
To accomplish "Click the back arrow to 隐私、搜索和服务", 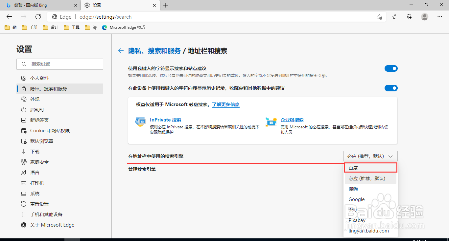I will pyautogui.click(x=121, y=51).
